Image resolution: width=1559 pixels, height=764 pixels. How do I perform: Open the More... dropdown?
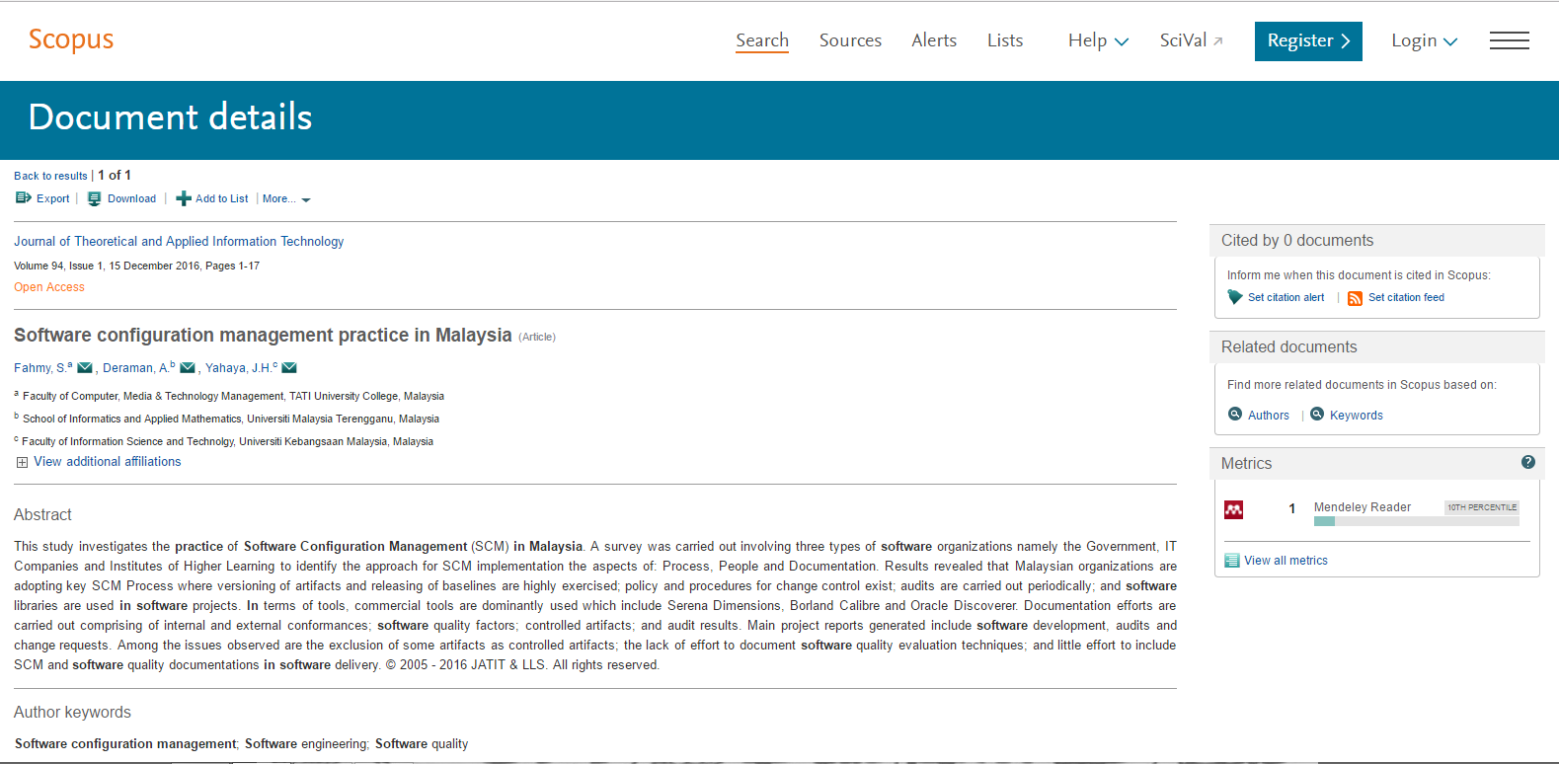(286, 199)
